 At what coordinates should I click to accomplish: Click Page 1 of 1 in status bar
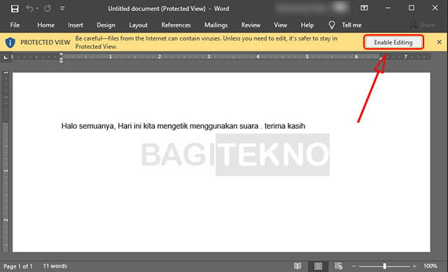tap(18, 266)
